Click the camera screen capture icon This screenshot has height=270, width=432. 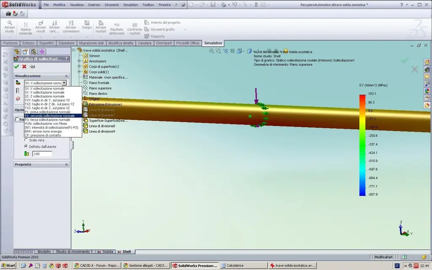[x=8, y=13]
